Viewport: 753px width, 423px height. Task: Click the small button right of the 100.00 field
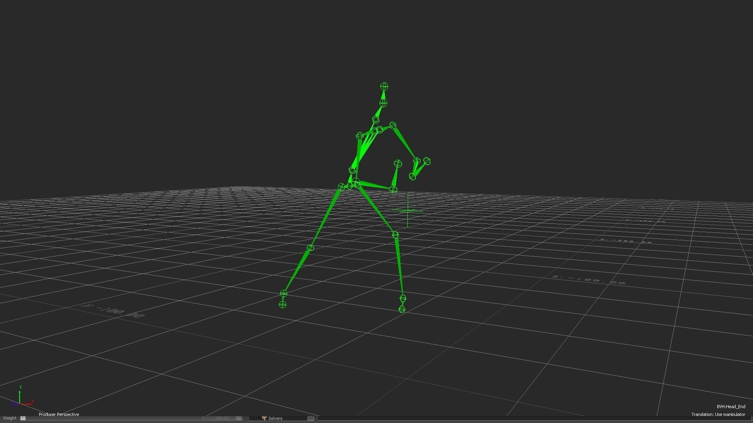[239, 418]
